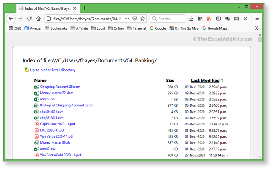Close the Index of file tab
Image resolution: width=273 pixels, height=170 pixels.
click(75, 8)
